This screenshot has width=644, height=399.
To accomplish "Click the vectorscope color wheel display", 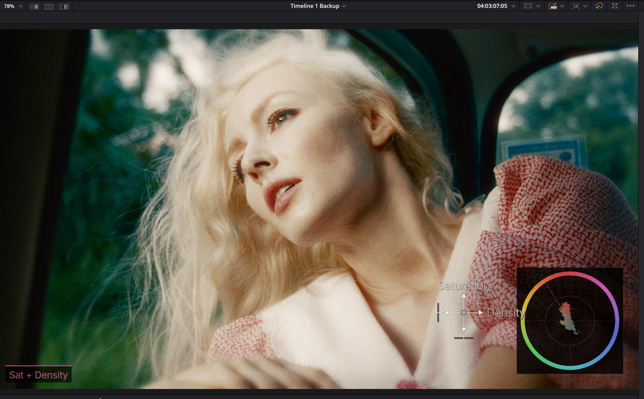I will point(570,321).
